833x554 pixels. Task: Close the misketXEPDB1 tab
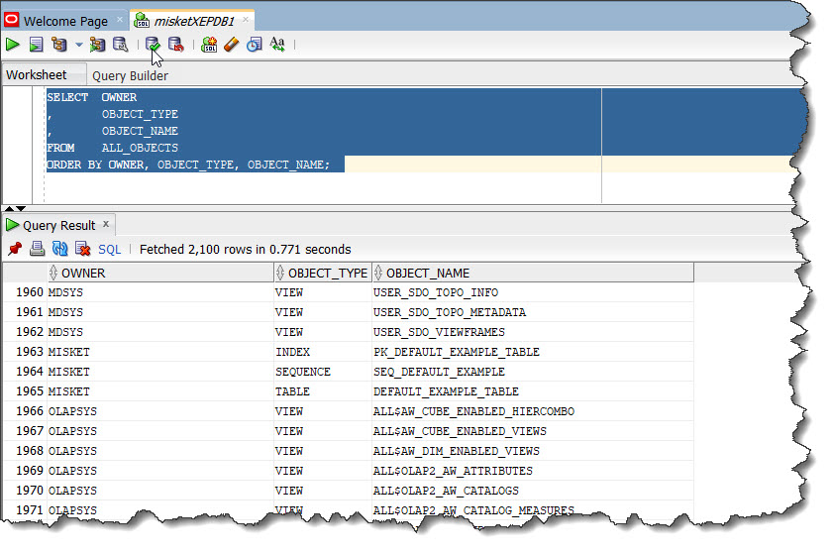(x=246, y=20)
